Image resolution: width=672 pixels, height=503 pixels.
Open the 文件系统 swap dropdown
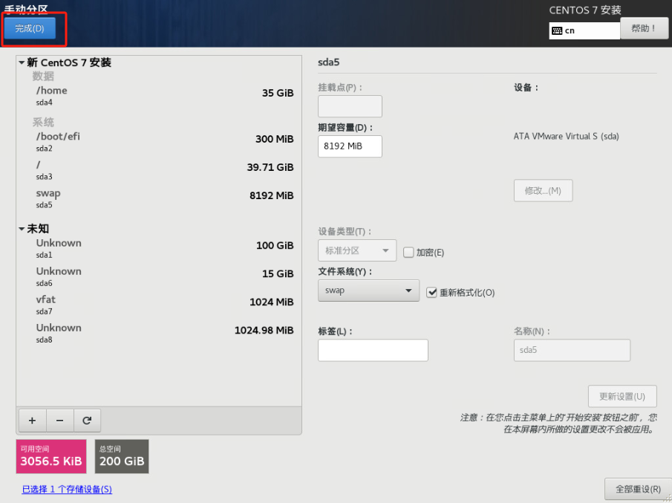pos(368,291)
